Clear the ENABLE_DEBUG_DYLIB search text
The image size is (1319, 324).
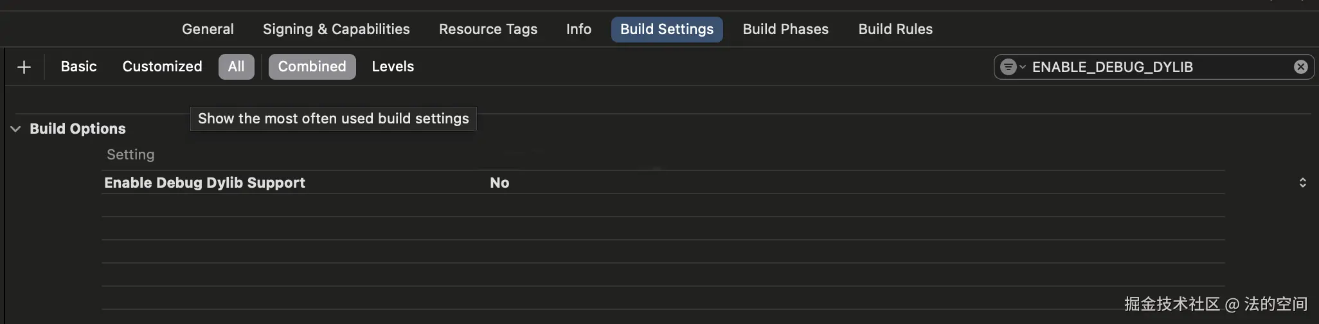1300,67
